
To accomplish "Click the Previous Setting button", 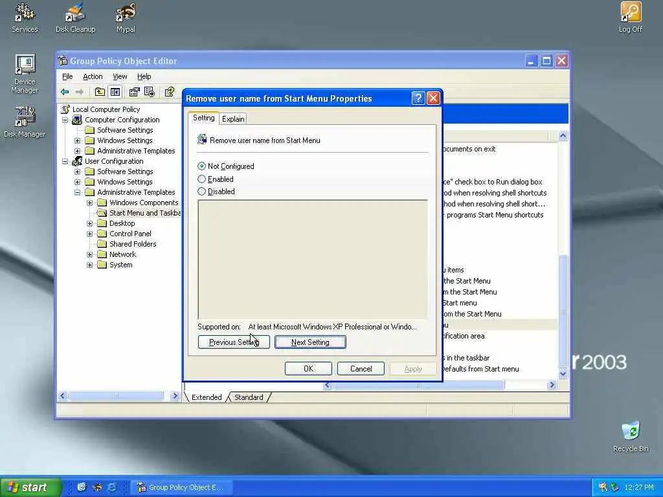I will click(234, 342).
